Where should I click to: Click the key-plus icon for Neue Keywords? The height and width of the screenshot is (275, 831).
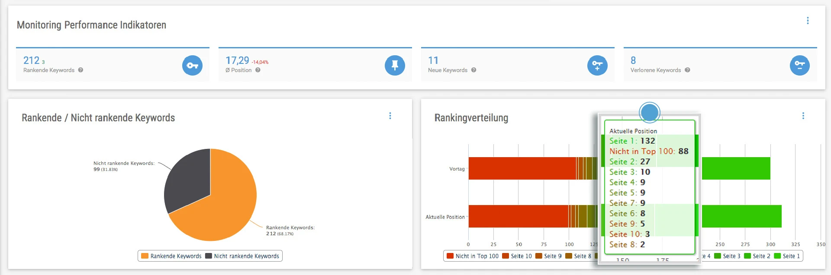[597, 66]
